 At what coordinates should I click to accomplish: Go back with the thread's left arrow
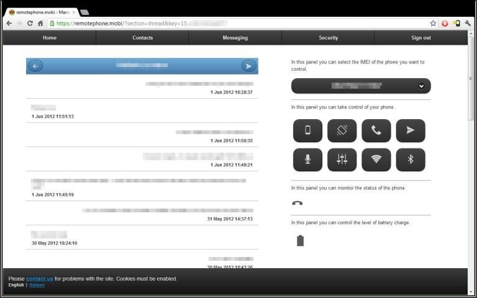[35, 66]
